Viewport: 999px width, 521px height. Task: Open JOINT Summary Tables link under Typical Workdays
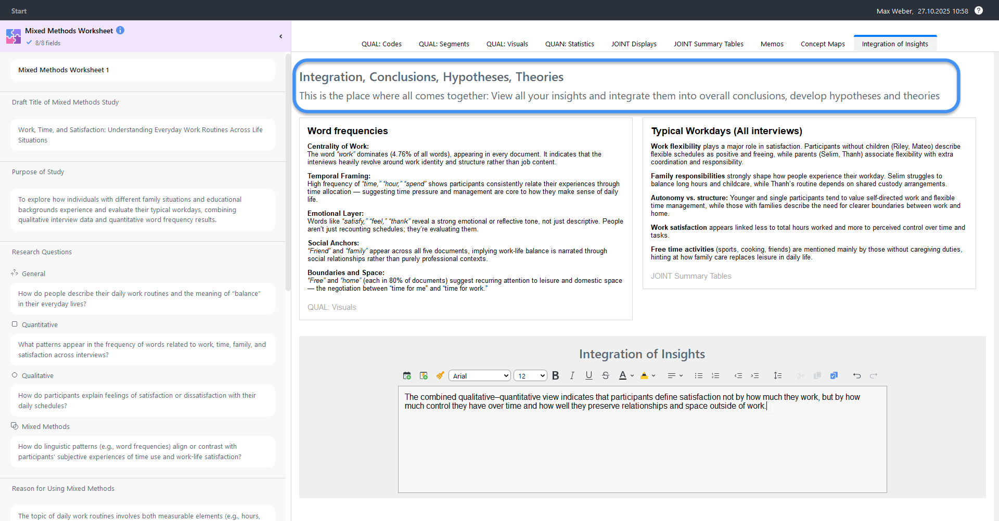691,276
